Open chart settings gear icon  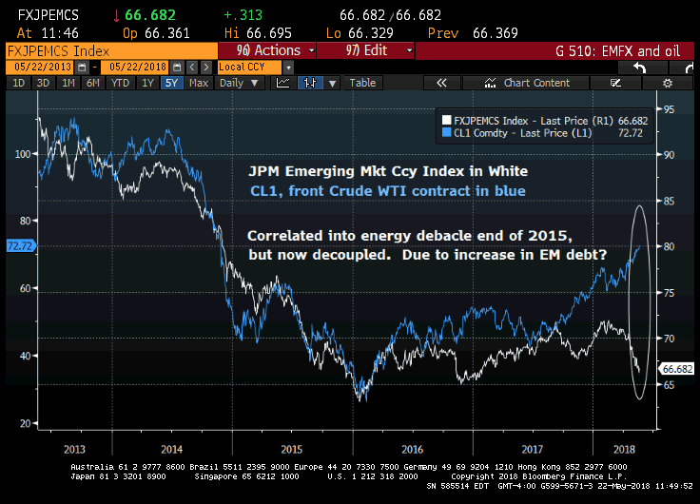[x=667, y=83]
